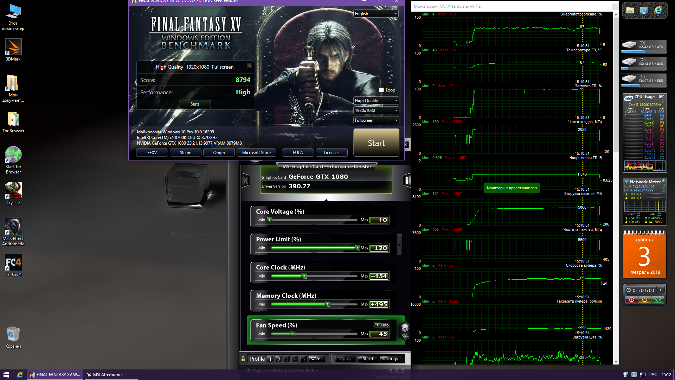Click the Stats button under score
Image resolution: width=675 pixels, height=380 pixels.
195,104
